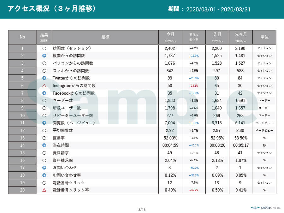
Task: Select the 閲覧数(ページビュー) row label
Action: (74, 123)
